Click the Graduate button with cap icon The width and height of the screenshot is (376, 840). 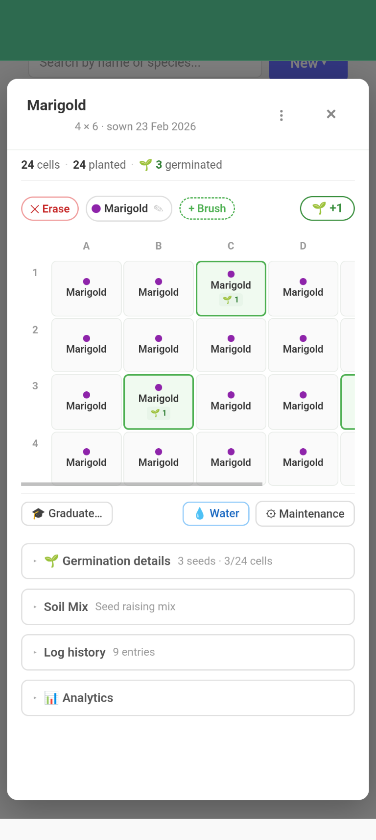tap(67, 514)
